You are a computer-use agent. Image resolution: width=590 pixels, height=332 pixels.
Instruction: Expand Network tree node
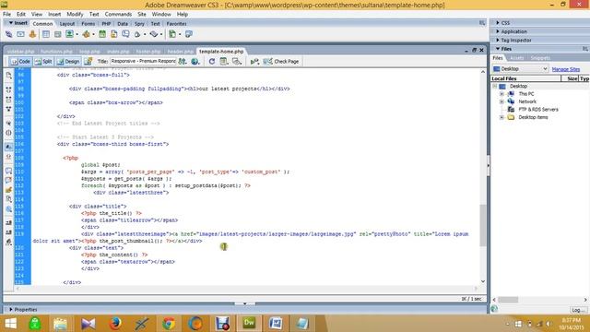click(x=501, y=101)
